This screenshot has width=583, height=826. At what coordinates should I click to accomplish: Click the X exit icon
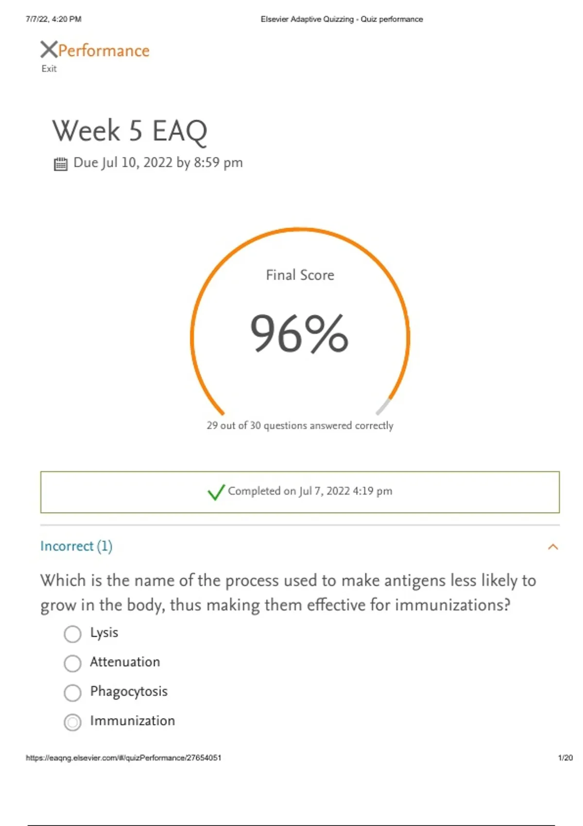point(49,50)
